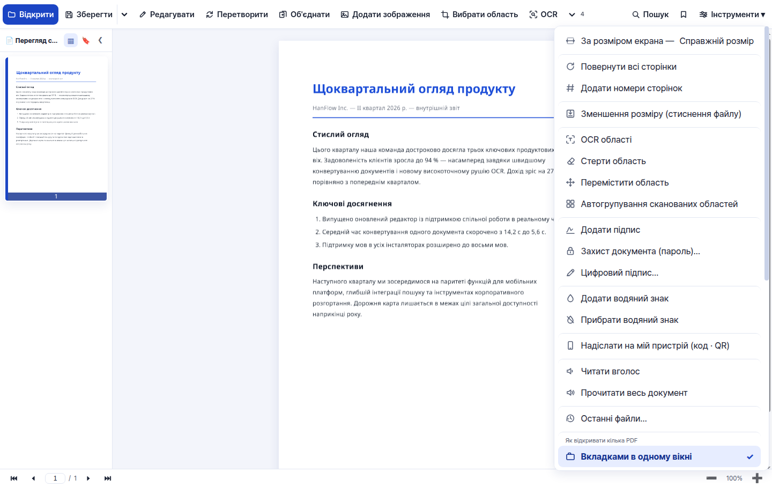
Task: Click the Додати водяний знак droplet icon
Action: [x=570, y=298]
